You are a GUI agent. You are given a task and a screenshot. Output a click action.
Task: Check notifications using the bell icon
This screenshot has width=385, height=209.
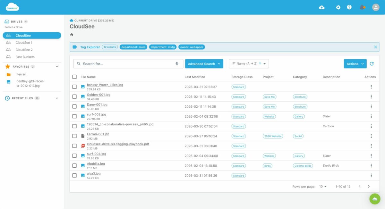[x=362, y=7]
